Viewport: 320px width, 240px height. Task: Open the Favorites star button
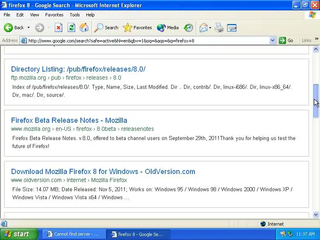pyautogui.click(x=137, y=28)
